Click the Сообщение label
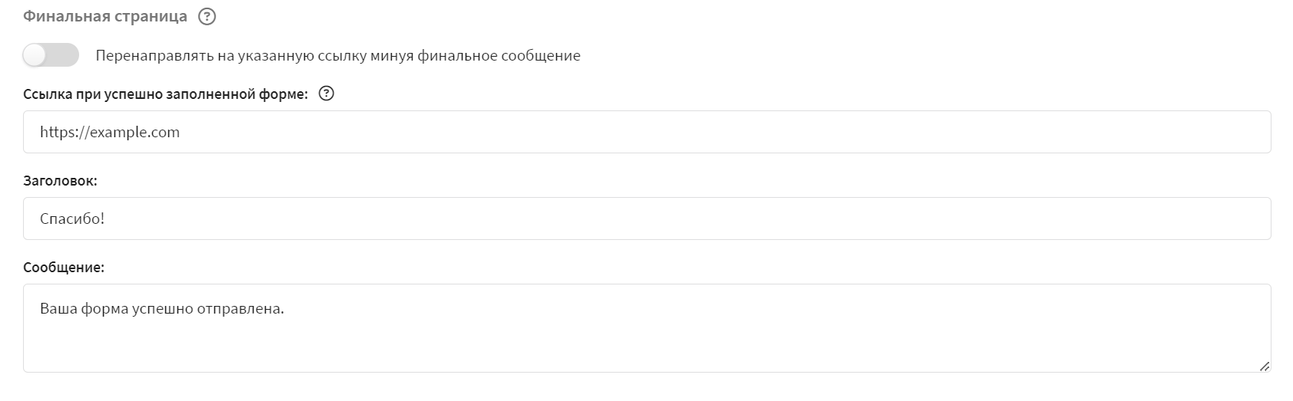This screenshot has width=1293, height=401. [64, 268]
